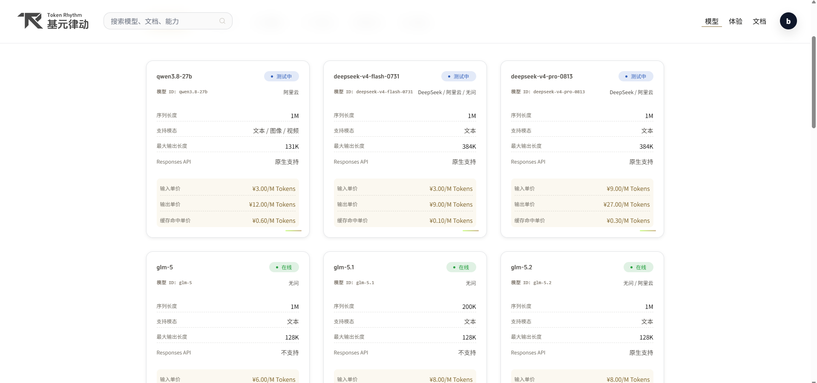Open the user avatar 'b'
This screenshot has width=817, height=383.
788,21
